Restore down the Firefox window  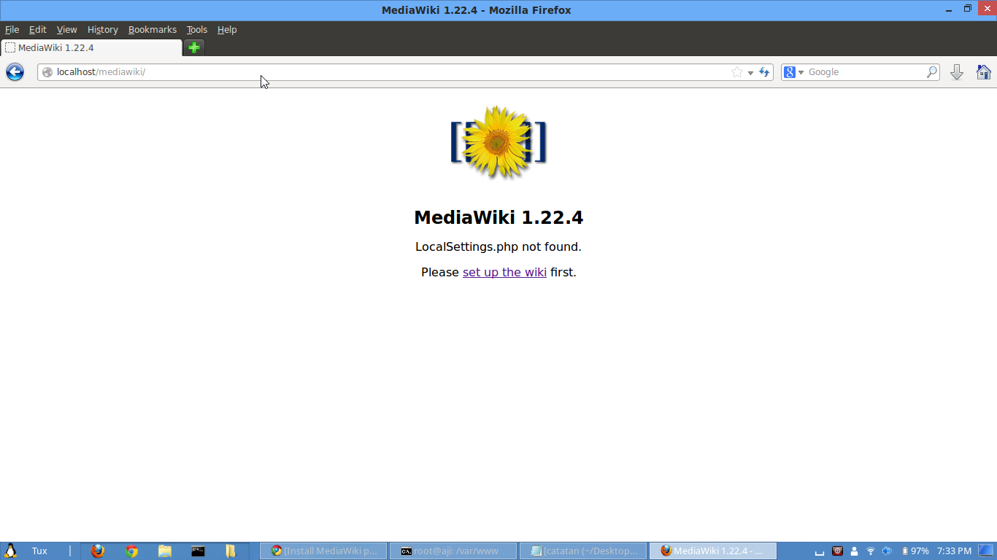click(x=968, y=9)
